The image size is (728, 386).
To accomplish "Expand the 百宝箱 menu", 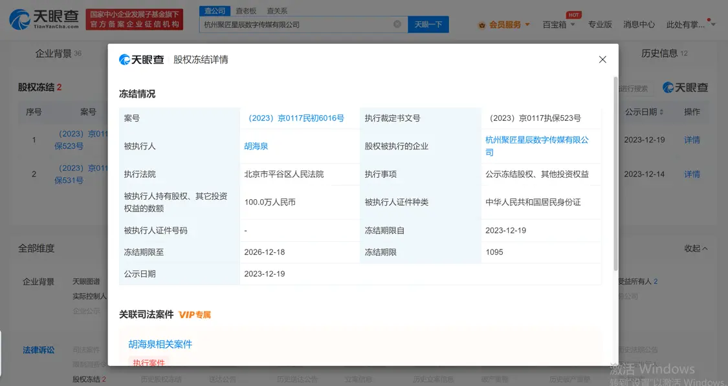I will (x=558, y=25).
